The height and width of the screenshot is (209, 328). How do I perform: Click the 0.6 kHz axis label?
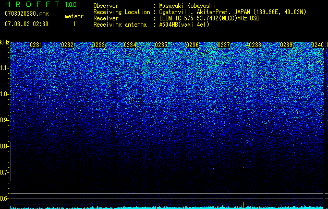tap(4, 199)
